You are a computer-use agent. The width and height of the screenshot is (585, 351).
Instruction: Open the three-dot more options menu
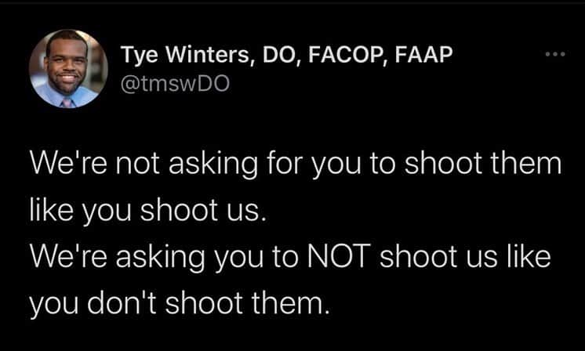(x=555, y=54)
